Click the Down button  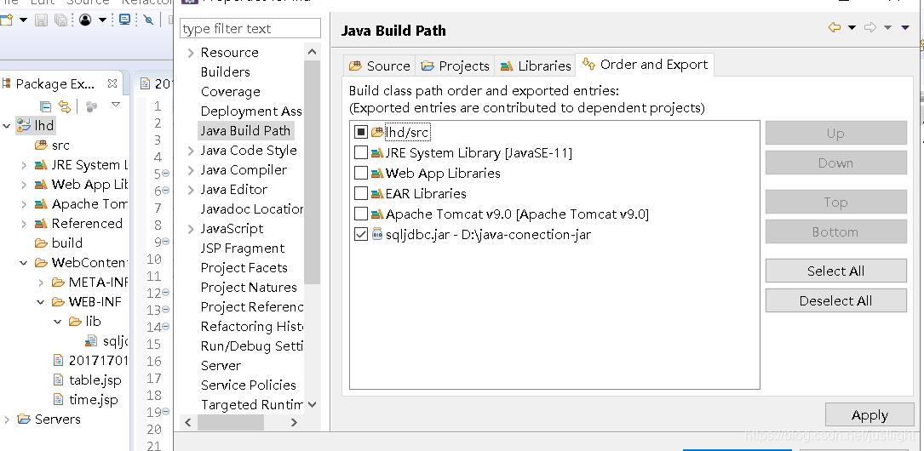(835, 163)
